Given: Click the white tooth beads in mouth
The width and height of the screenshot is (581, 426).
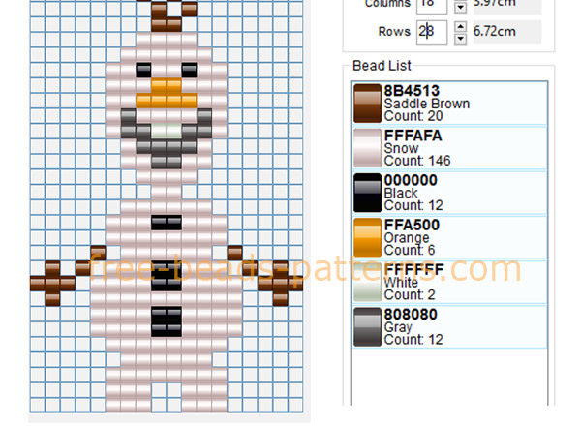Looking at the screenshot, I should pyautogui.click(x=167, y=132).
